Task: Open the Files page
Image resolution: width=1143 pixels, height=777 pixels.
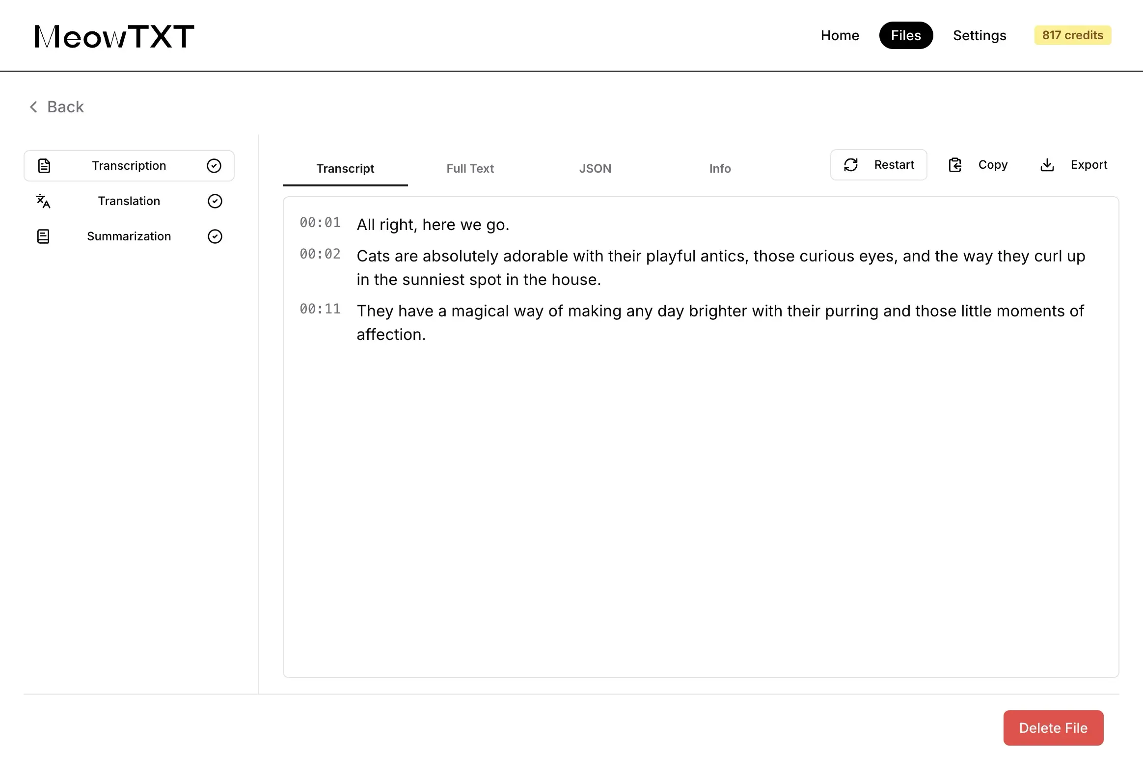Action: tap(905, 35)
